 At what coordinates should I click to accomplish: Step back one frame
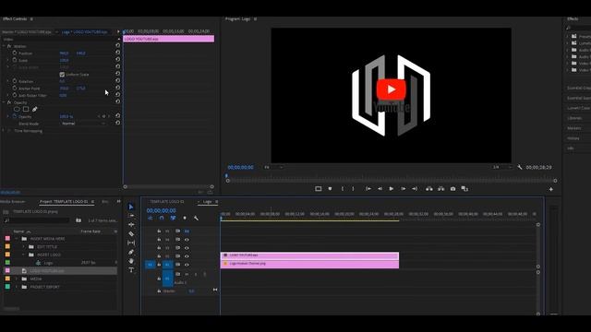click(x=380, y=188)
